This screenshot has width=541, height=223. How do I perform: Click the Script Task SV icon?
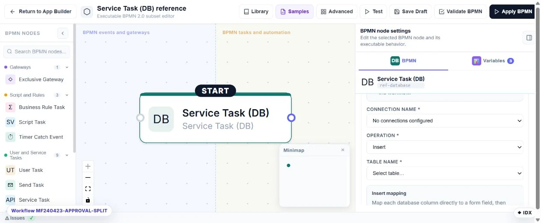click(x=10, y=122)
